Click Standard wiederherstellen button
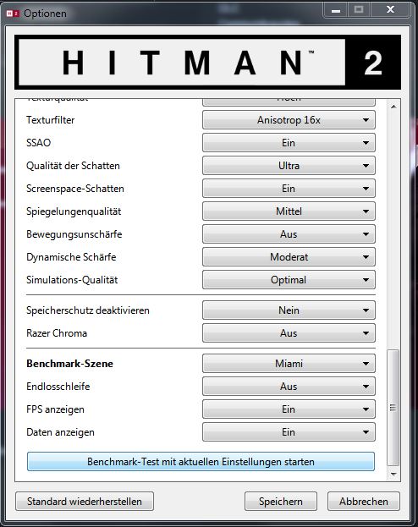 [x=85, y=502]
